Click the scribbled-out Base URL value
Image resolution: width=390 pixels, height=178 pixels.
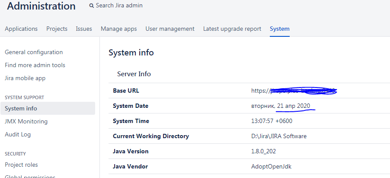coord(294,91)
